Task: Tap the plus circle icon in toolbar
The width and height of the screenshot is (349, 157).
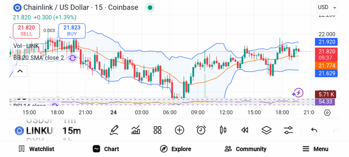Action: tap(179, 130)
